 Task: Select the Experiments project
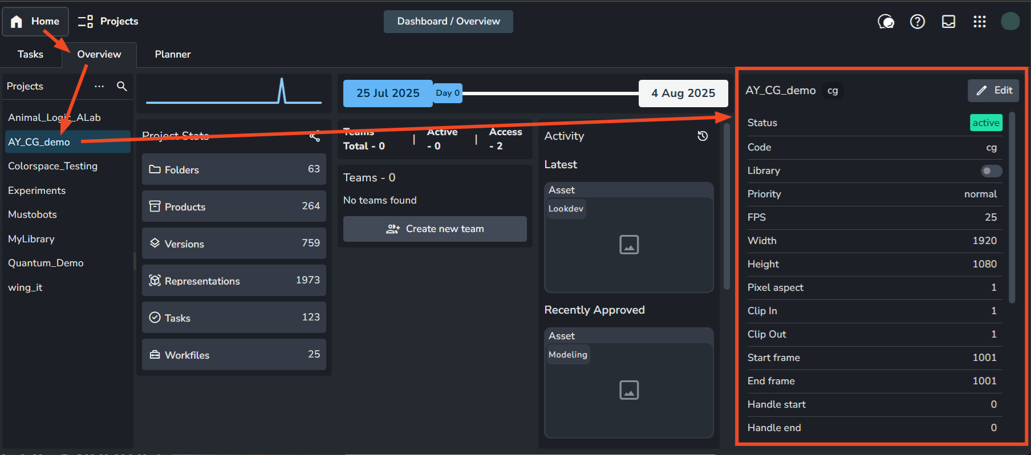click(68, 190)
